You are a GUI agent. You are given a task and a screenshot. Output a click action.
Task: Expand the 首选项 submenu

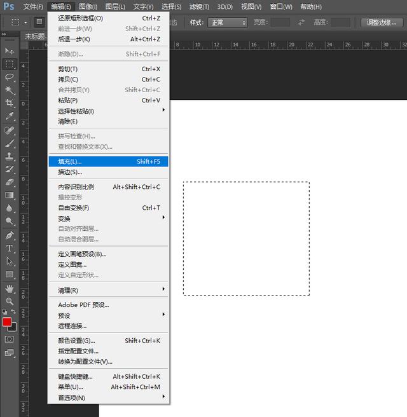pos(108,397)
